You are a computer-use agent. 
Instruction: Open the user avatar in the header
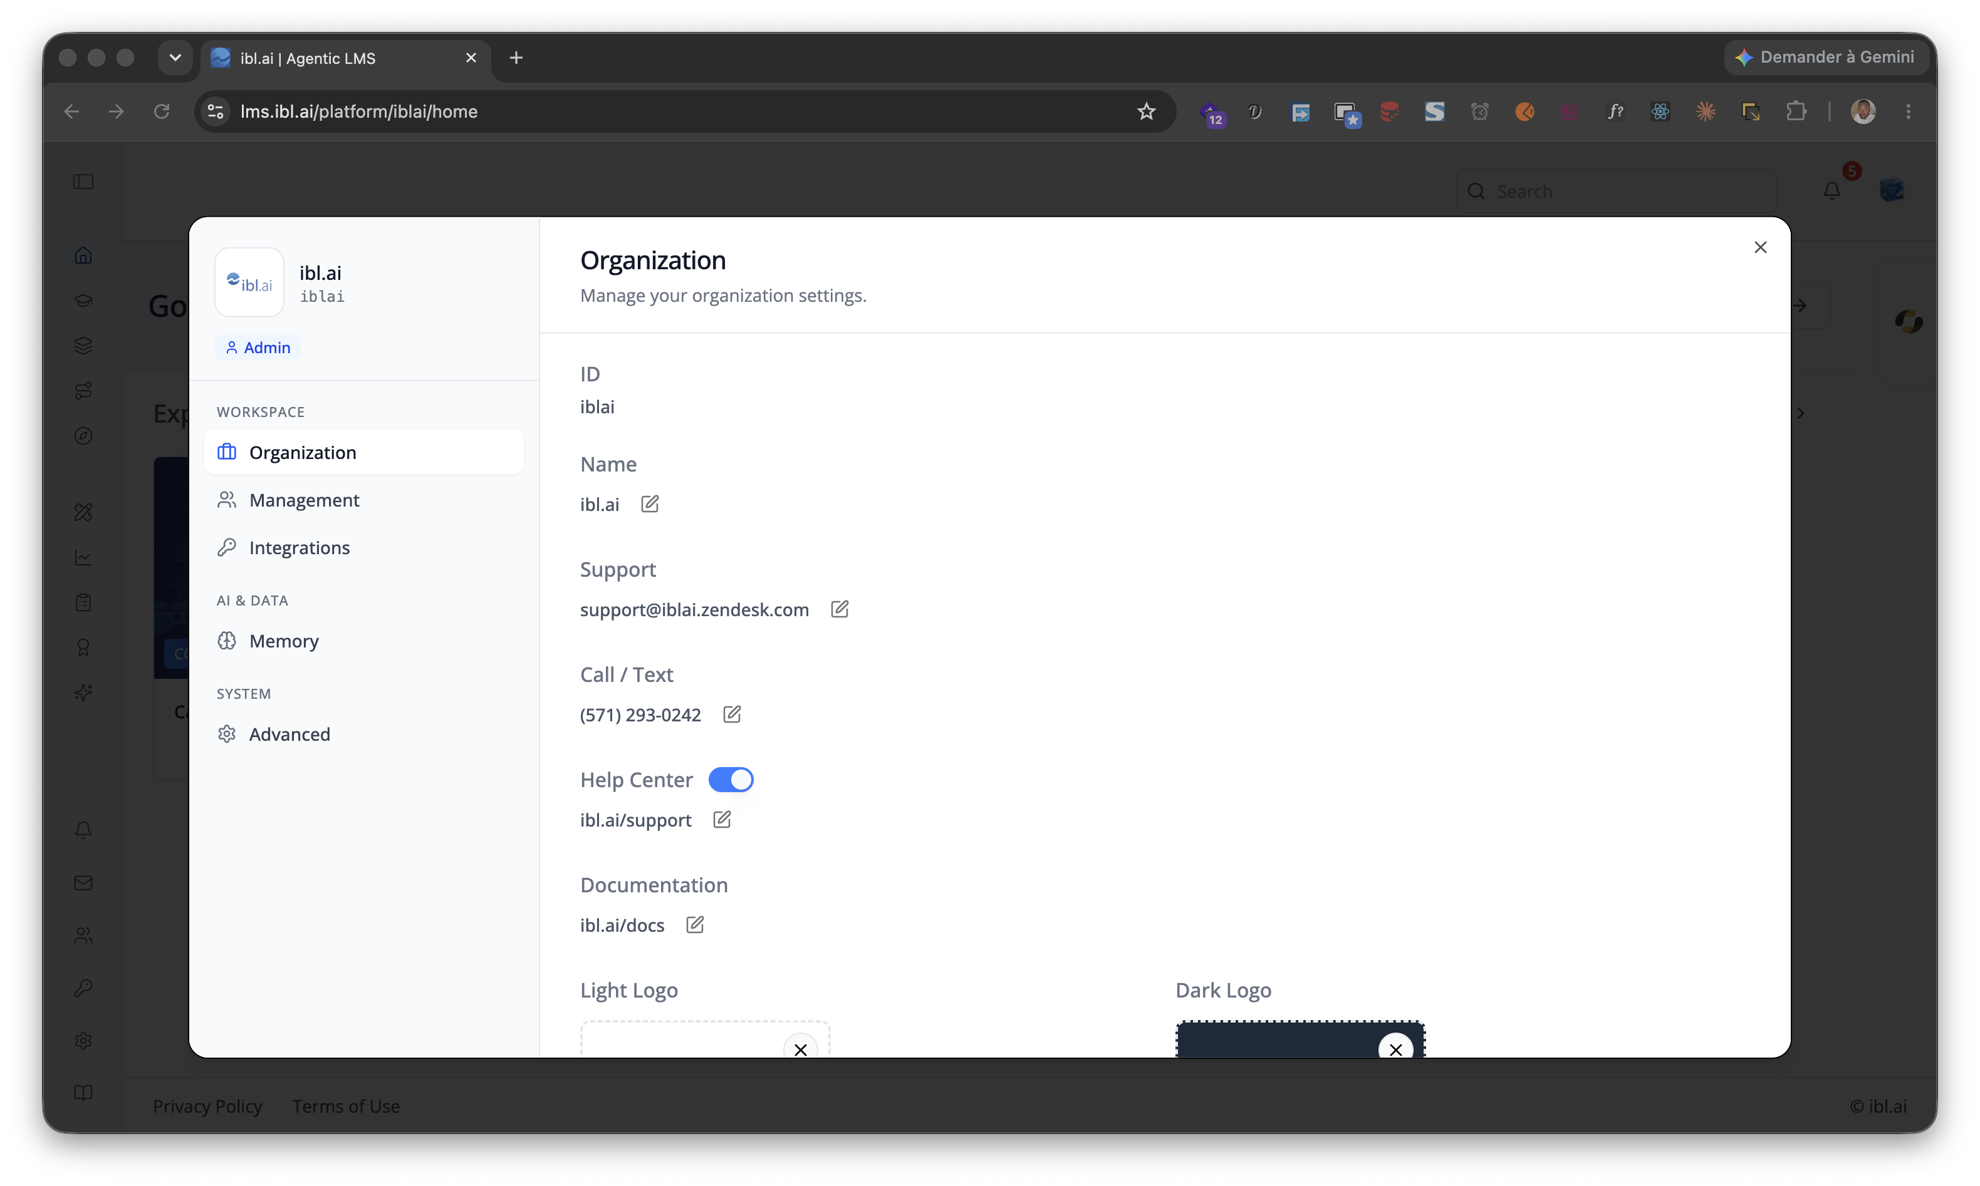click(x=1891, y=191)
